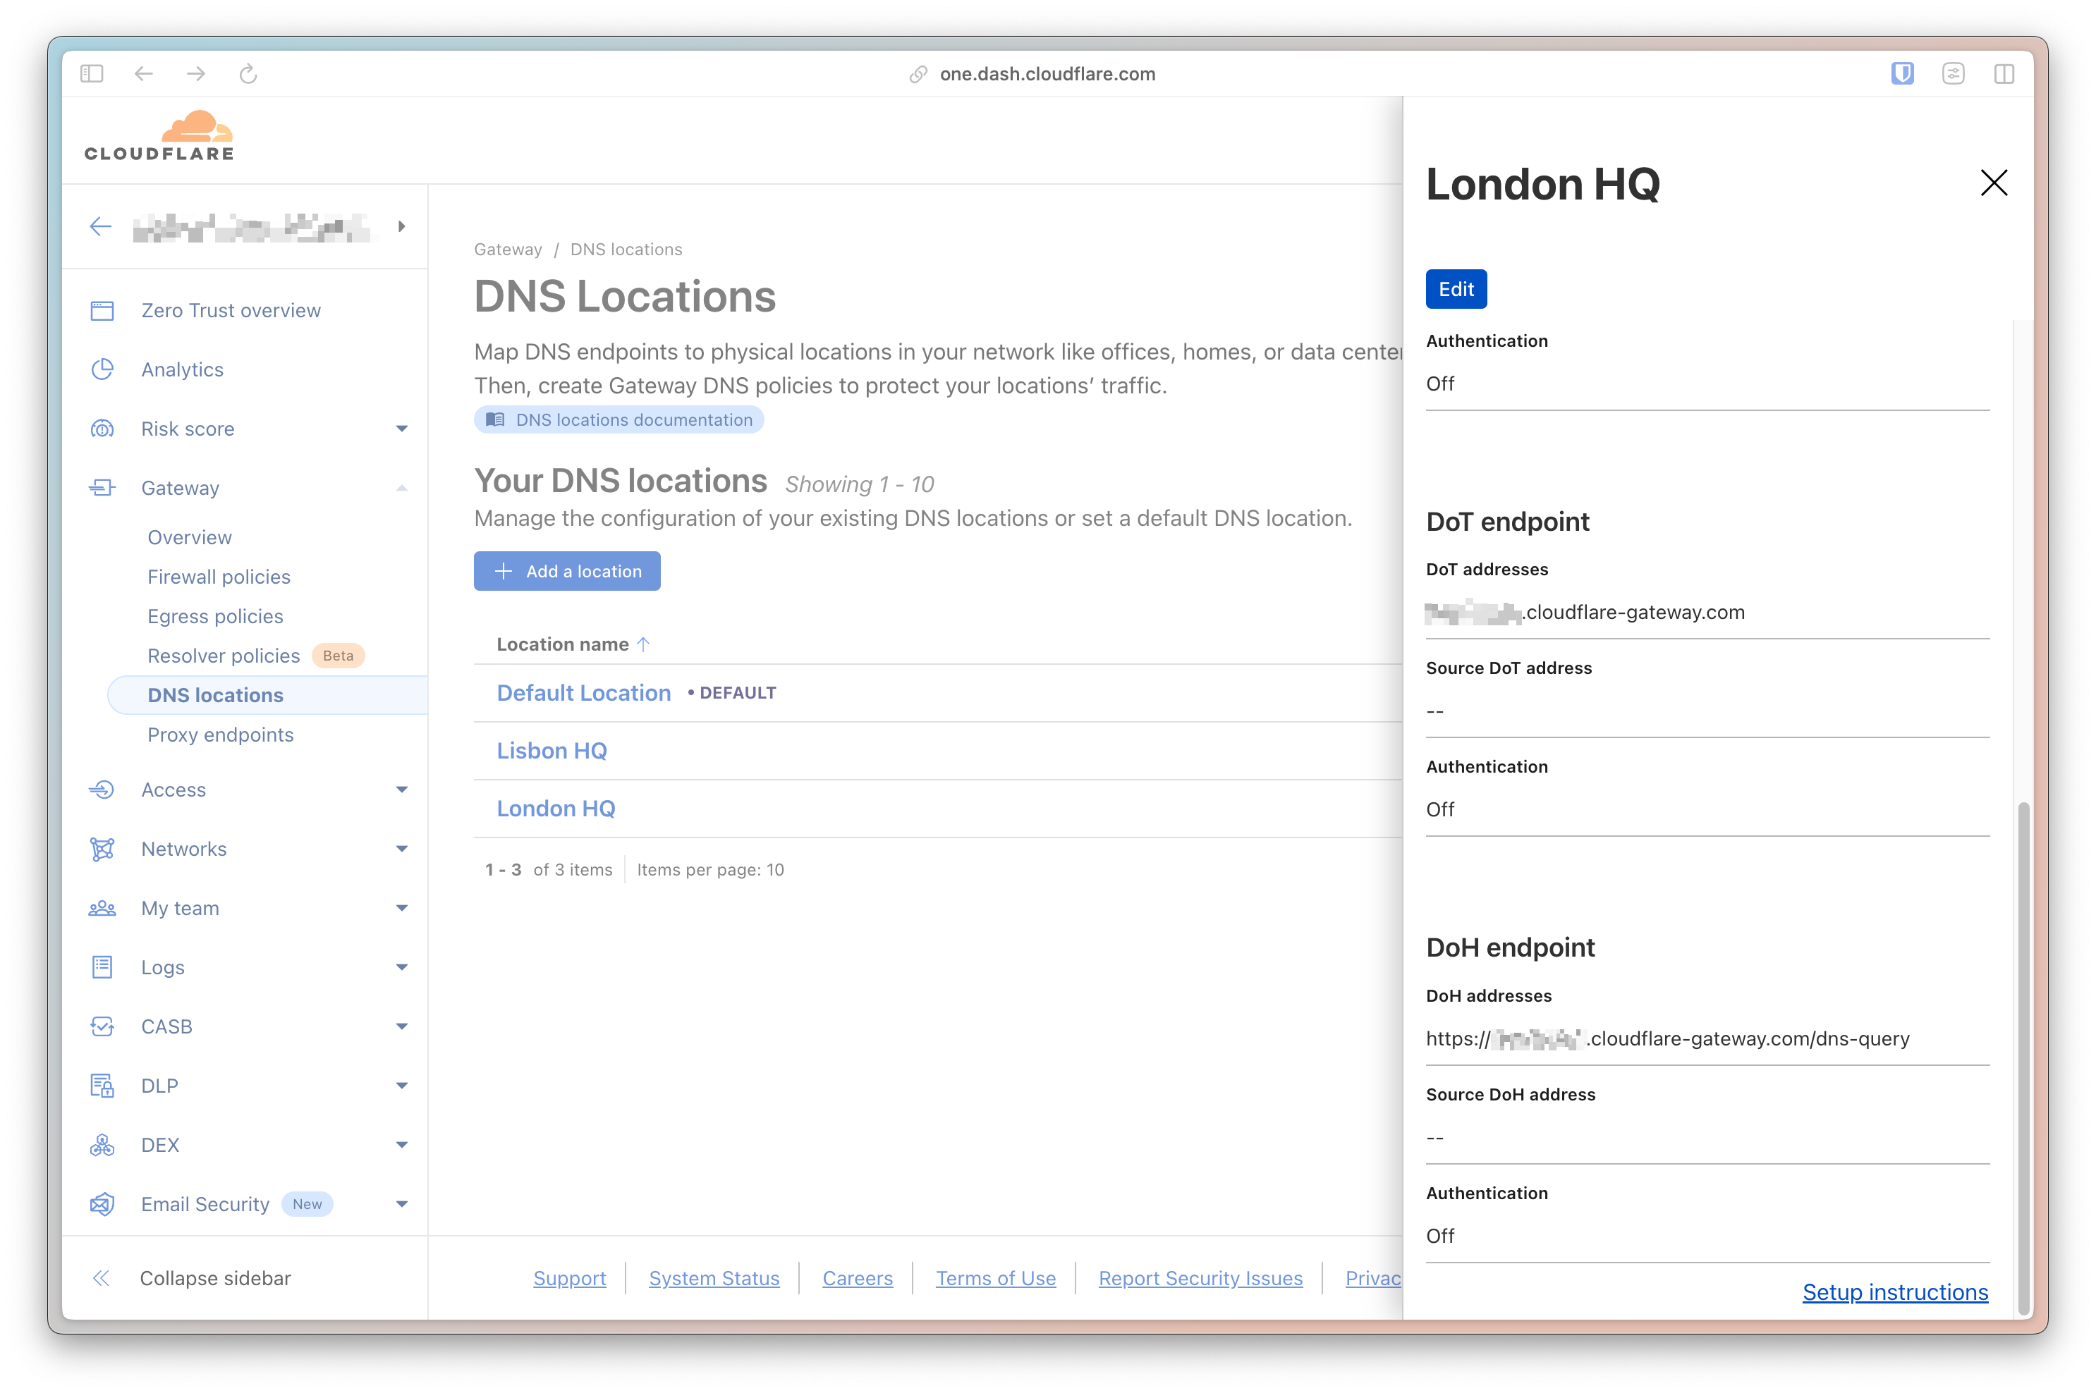Open the Support footer link
The image size is (2096, 1393).
(x=570, y=1278)
